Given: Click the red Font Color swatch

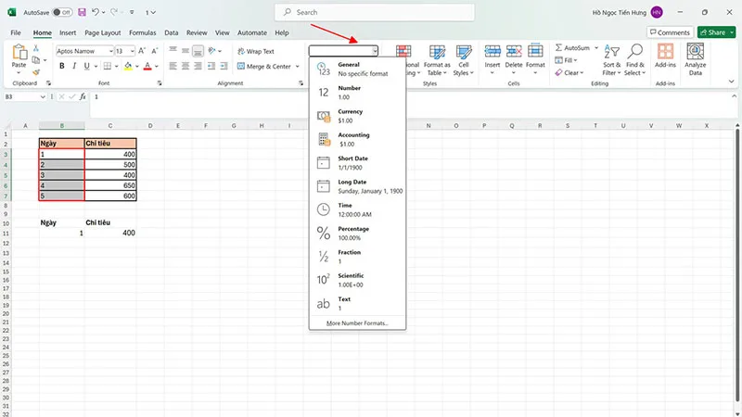Looking at the screenshot, I should pyautogui.click(x=147, y=67).
